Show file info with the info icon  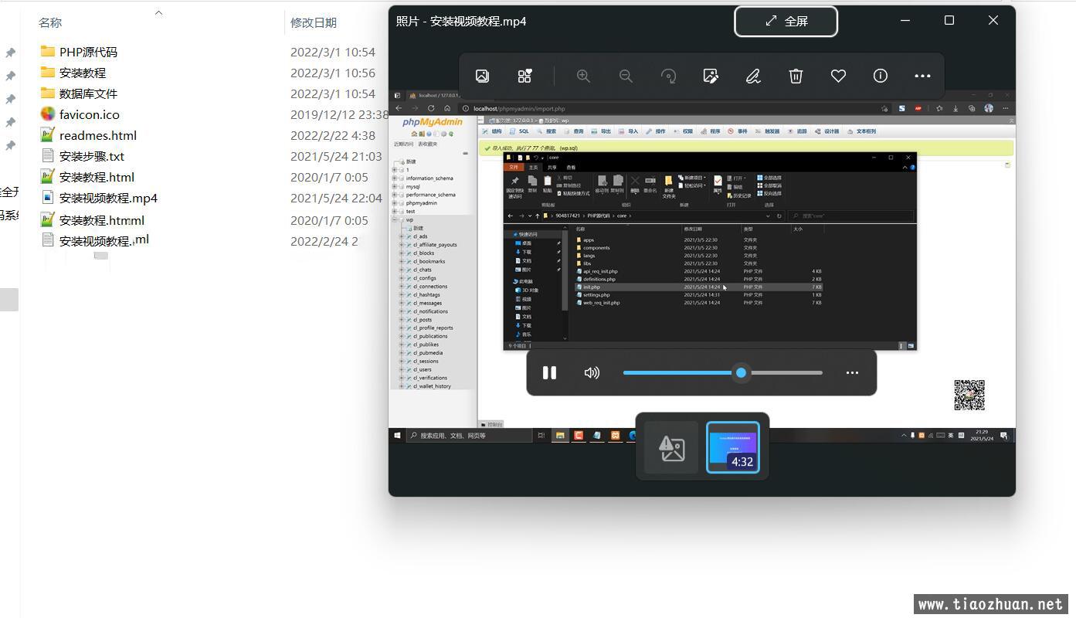[x=881, y=76]
